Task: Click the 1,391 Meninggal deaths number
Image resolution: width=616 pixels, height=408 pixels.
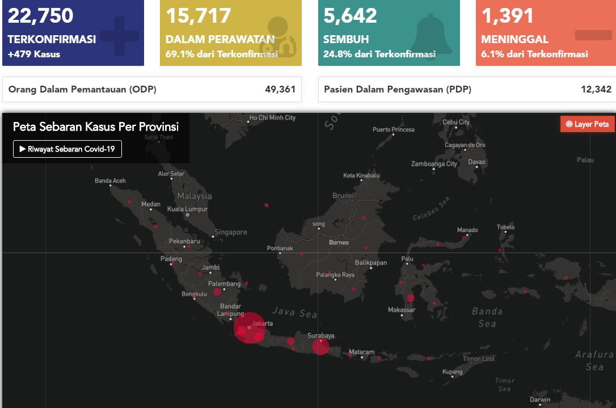Action: [507, 15]
